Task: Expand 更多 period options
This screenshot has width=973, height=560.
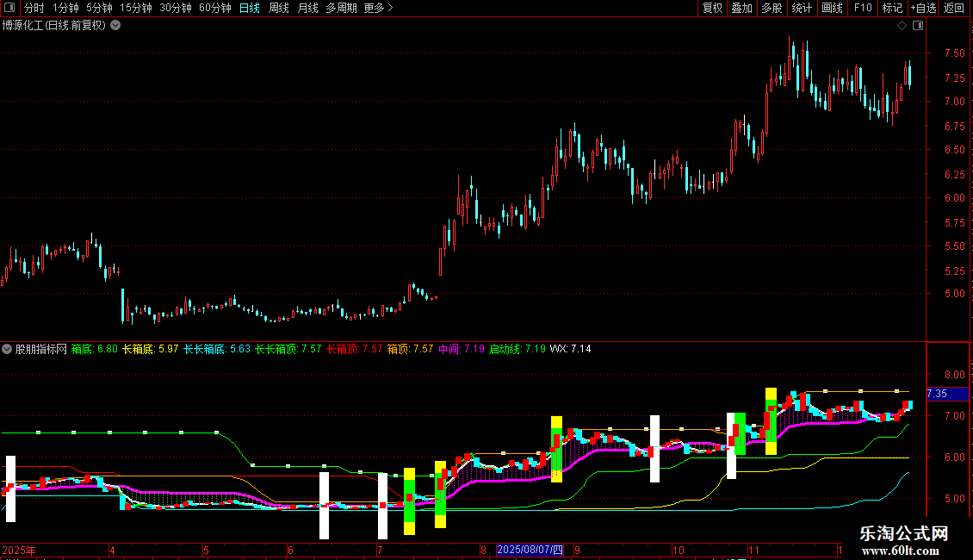Action: pos(378,8)
